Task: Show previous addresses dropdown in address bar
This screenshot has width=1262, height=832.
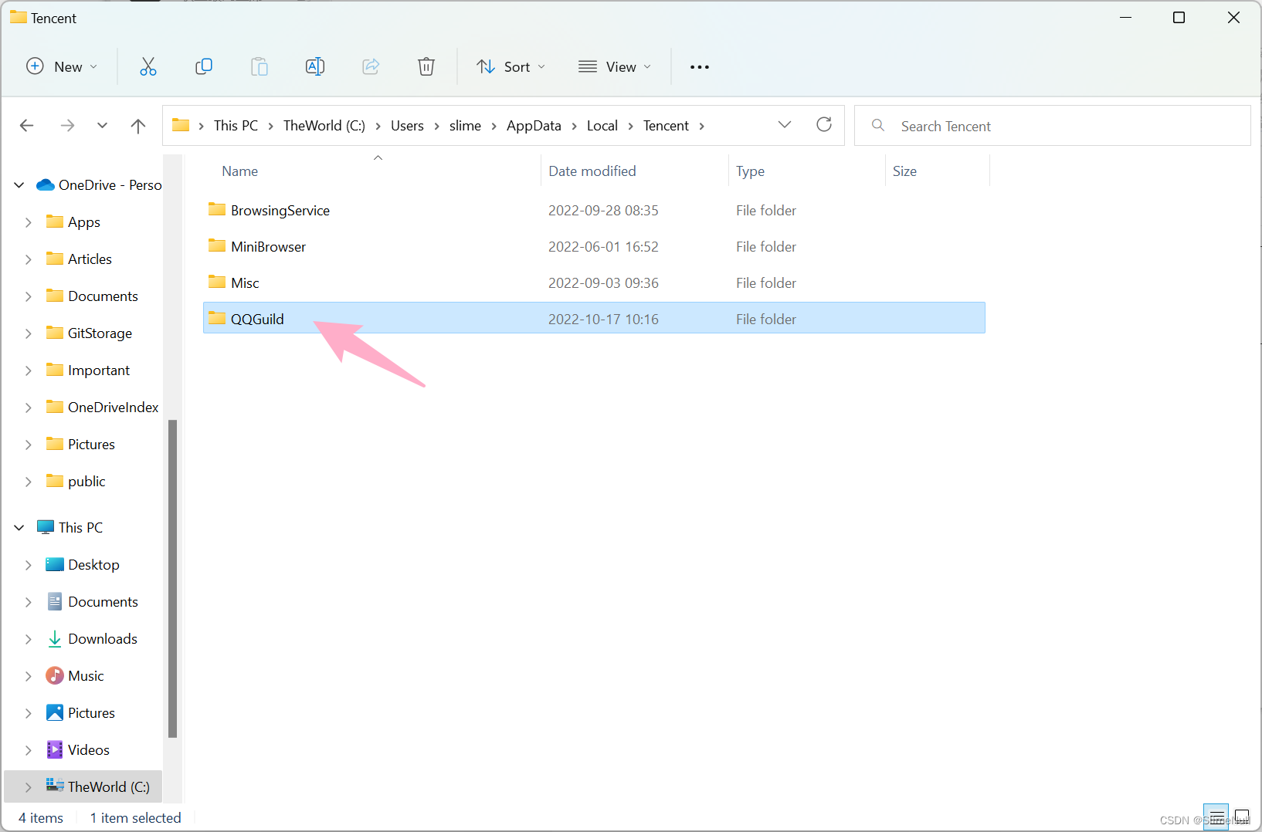Action: (x=785, y=124)
